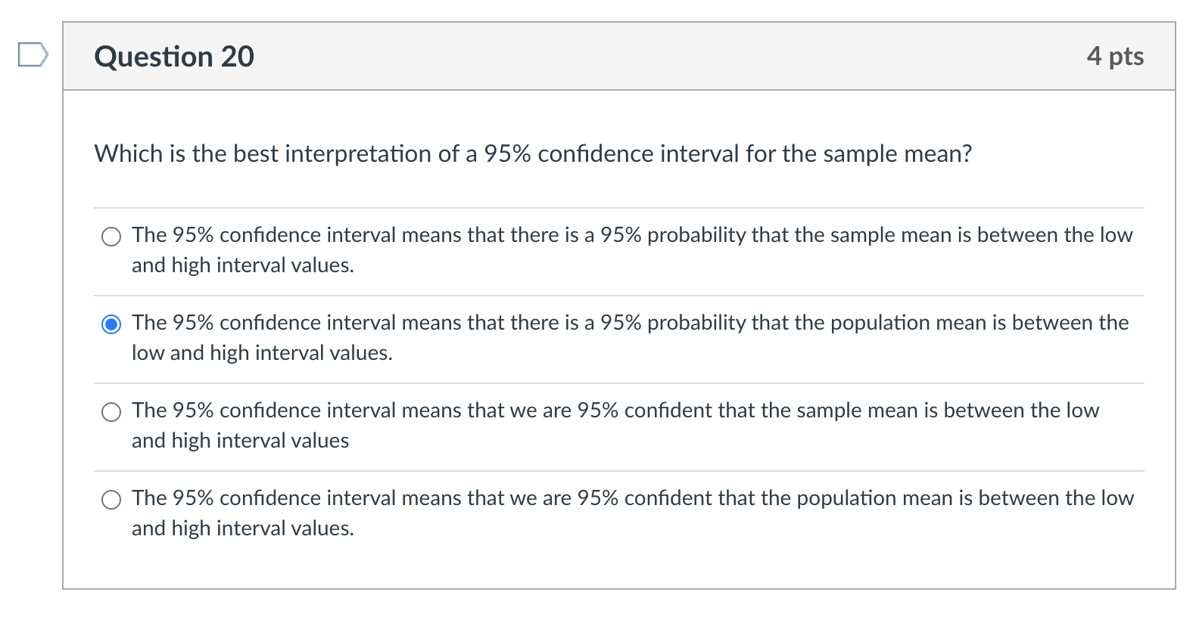
Task: Pick radio for 95% confident population mean answer
Action: [111, 500]
